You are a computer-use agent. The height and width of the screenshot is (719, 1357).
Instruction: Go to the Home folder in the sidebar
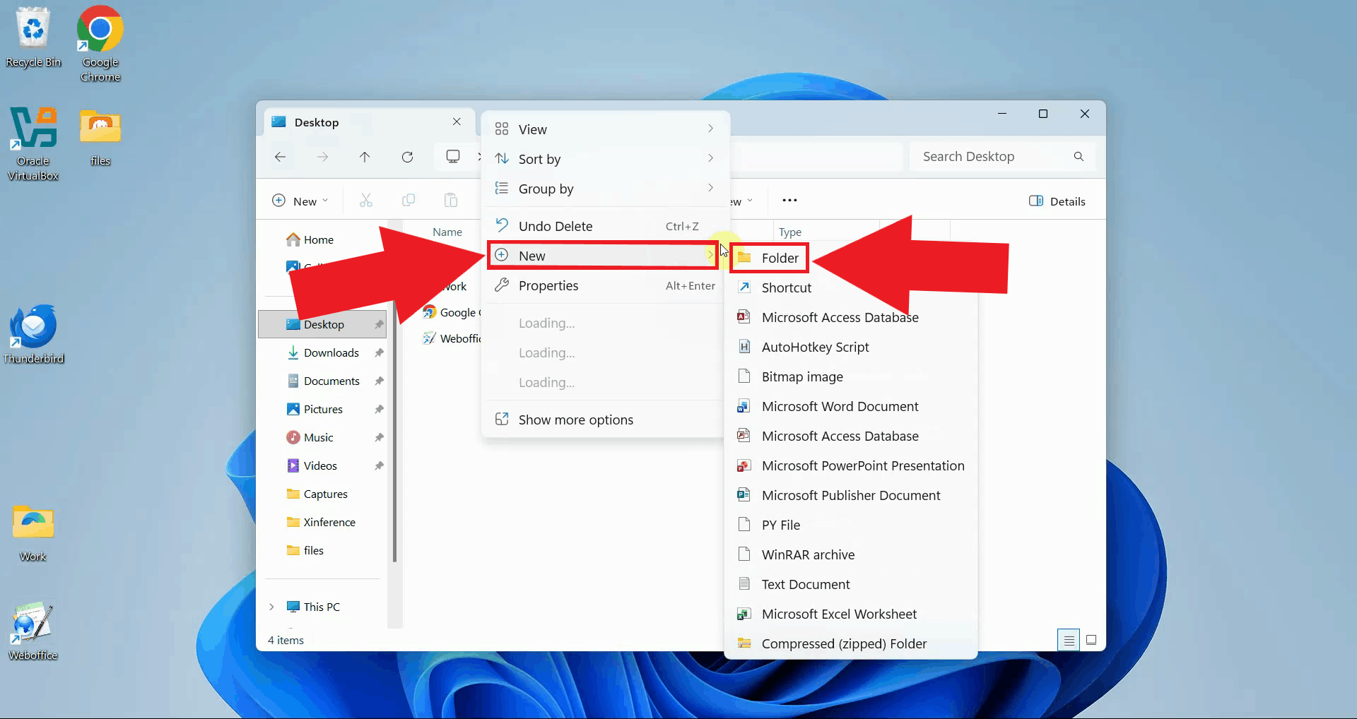tap(317, 239)
